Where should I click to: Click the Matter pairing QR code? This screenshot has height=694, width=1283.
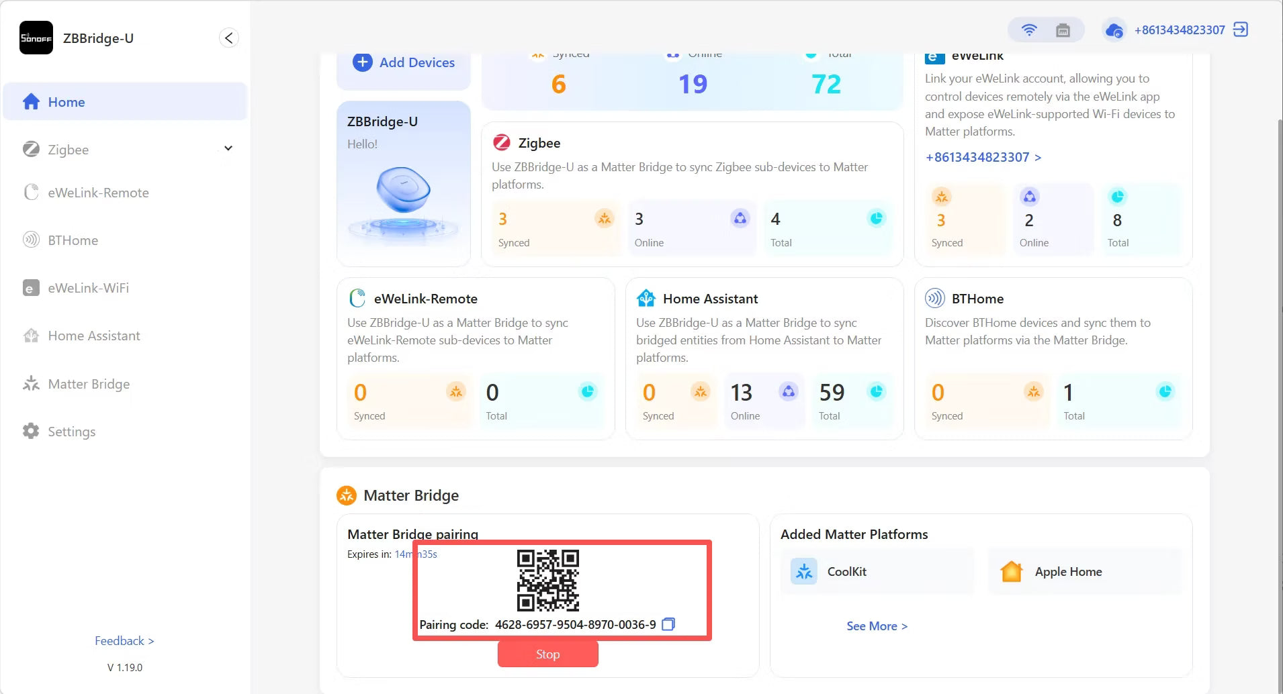tap(547, 580)
